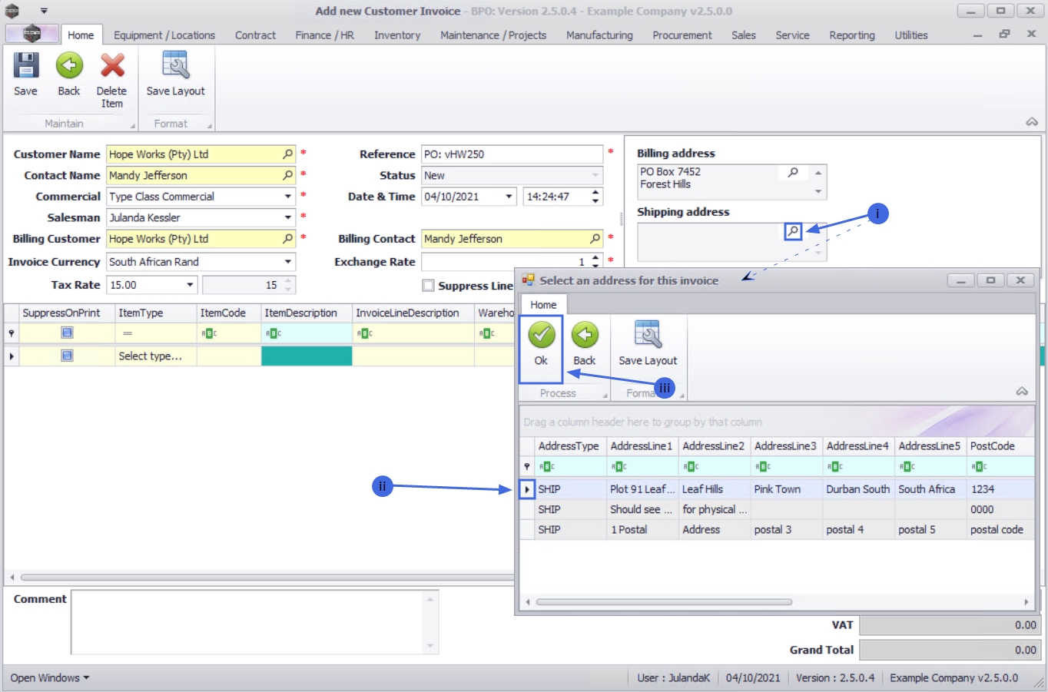Click the Exchange Rate field
This screenshot has height=692, width=1048.
505,262
